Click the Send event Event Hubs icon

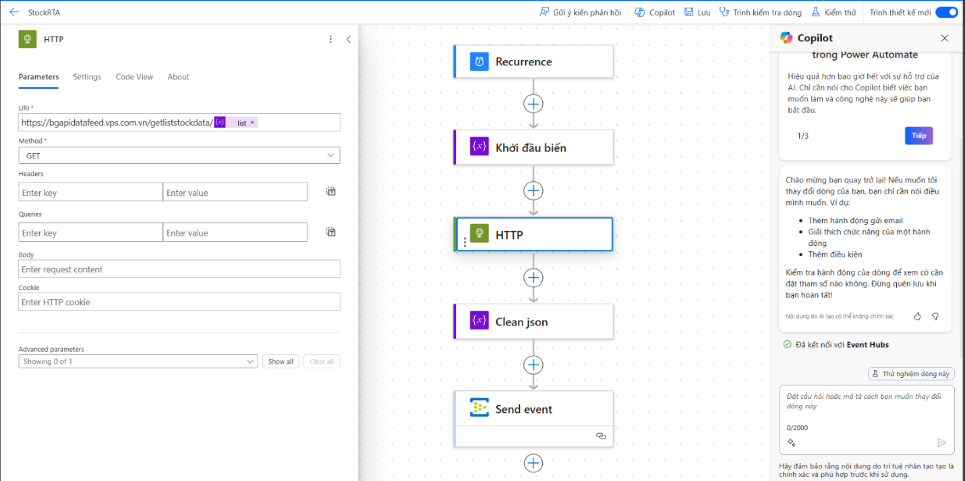(479, 408)
